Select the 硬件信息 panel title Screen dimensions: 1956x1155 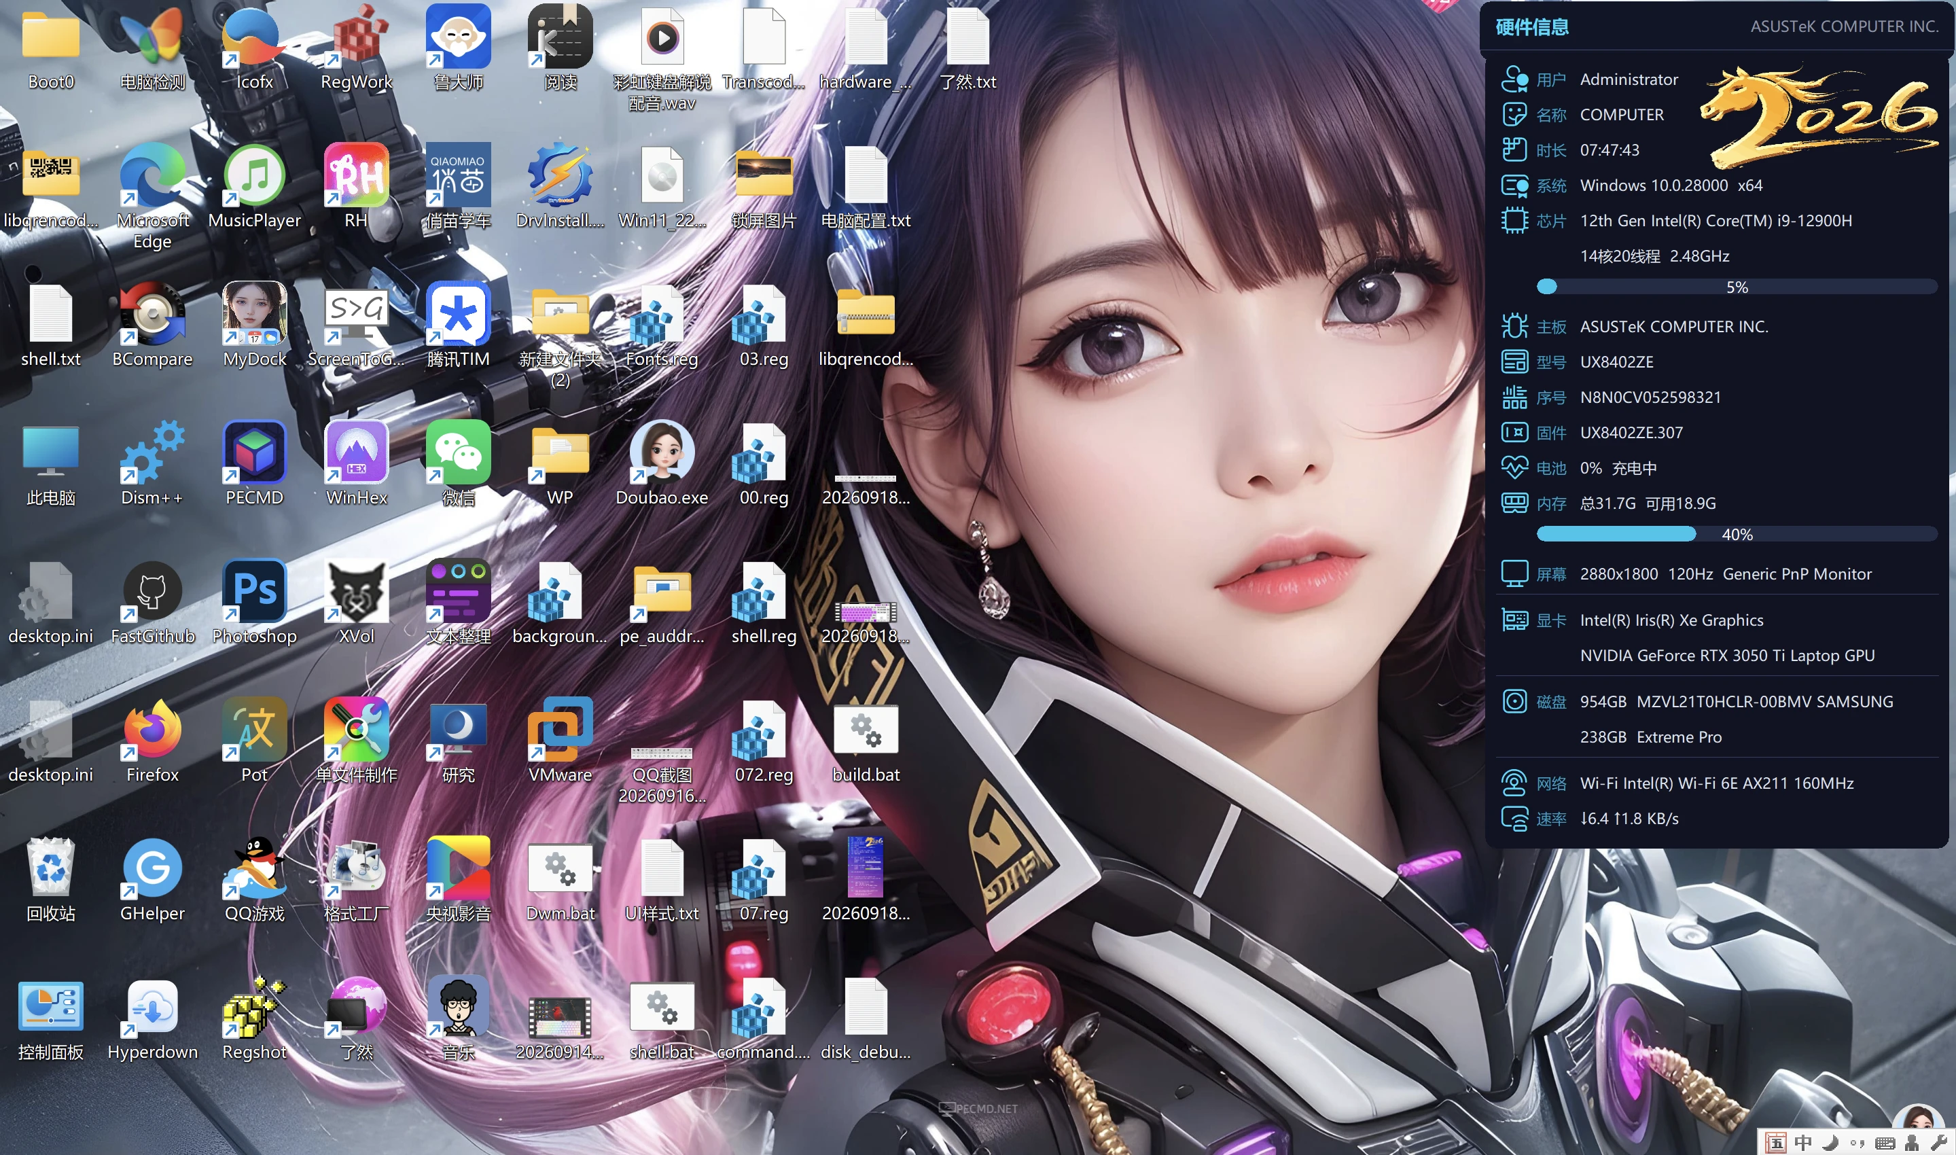pyautogui.click(x=1532, y=26)
